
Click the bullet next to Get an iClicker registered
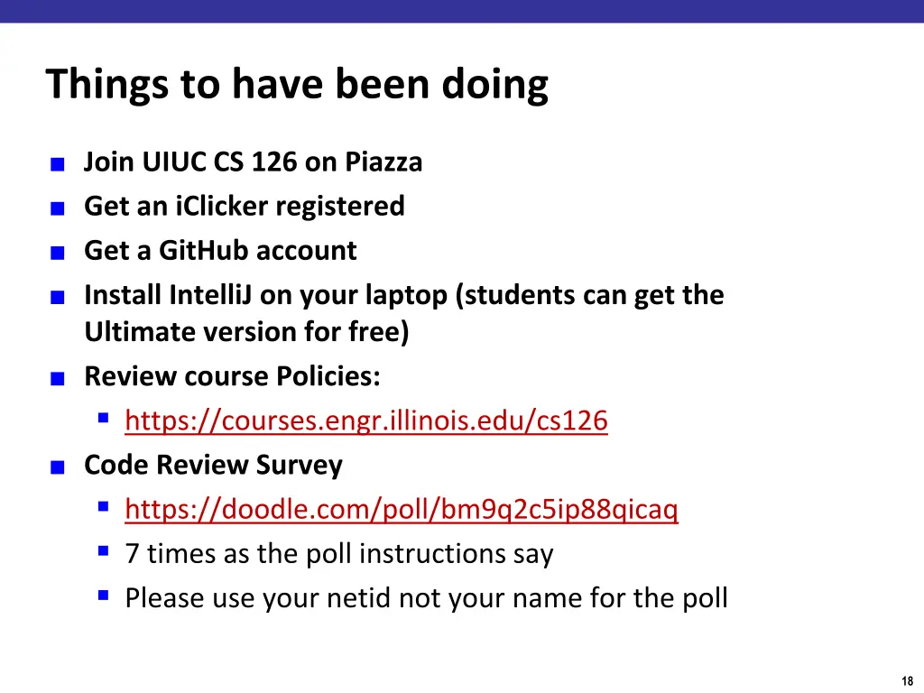[57, 208]
